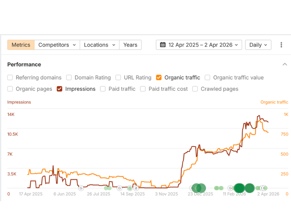The width and height of the screenshot is (291, 216).
Task: Click the large green update bubble near 23 Dec
Action: 199,187
